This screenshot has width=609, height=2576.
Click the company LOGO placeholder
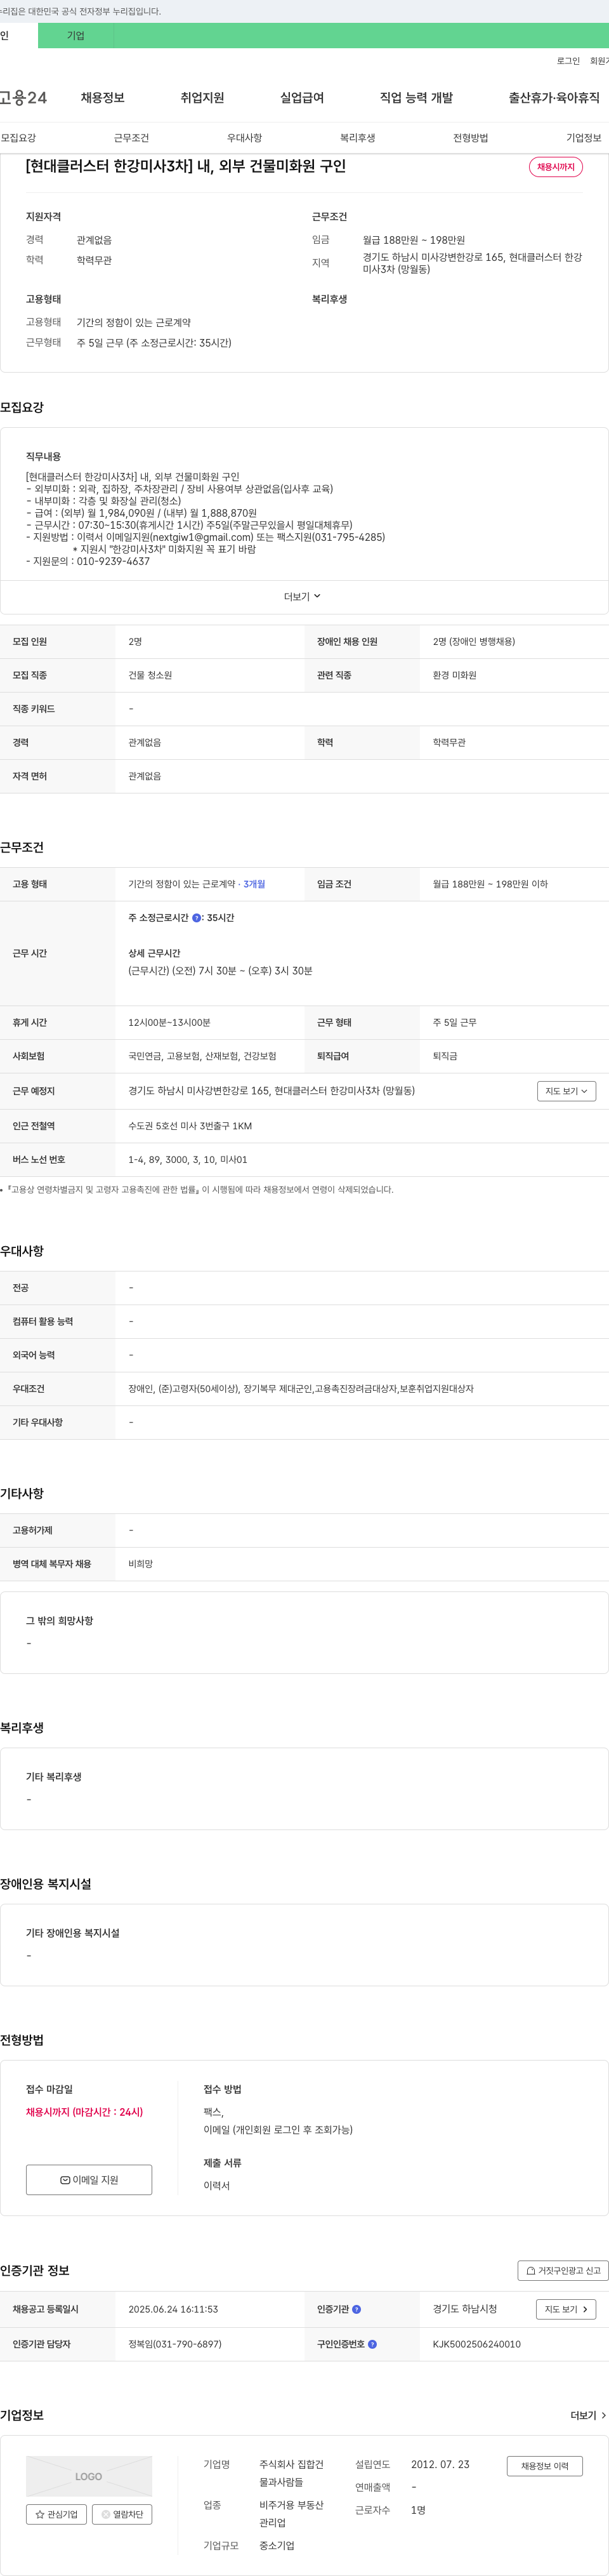click(89, 2476)
